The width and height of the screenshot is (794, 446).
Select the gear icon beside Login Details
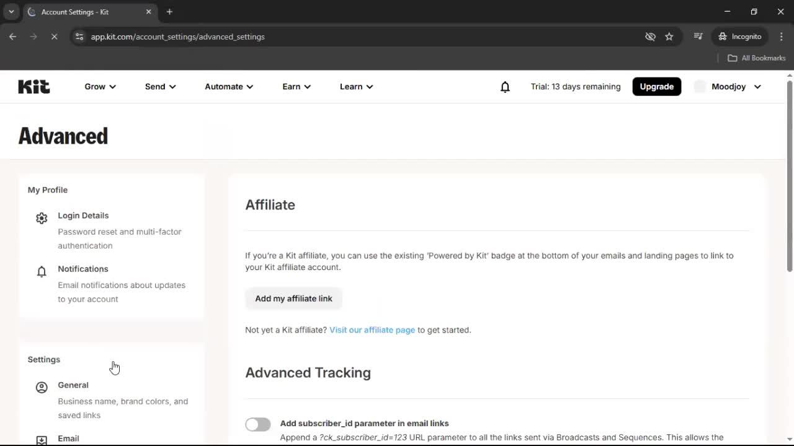coord(41,217)
